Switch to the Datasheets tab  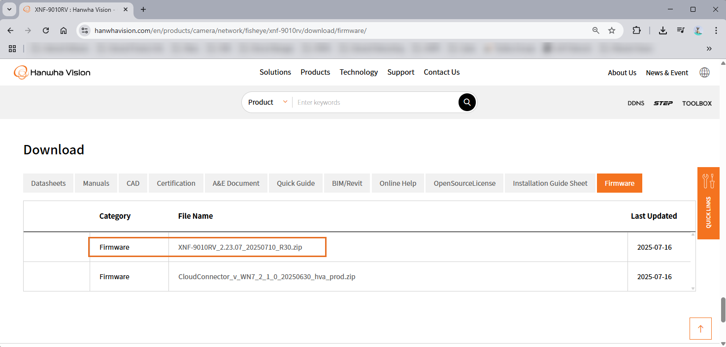click(x=48, y=183)
